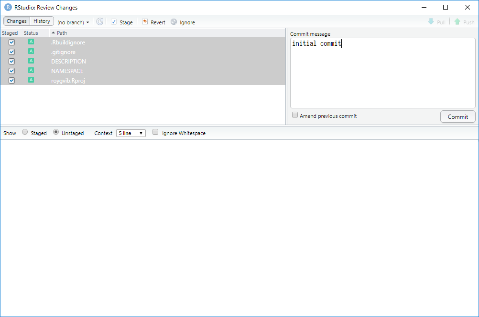The image size is (479, 317).
Task: Click the Push arrow icon
Action: [457, 22]
